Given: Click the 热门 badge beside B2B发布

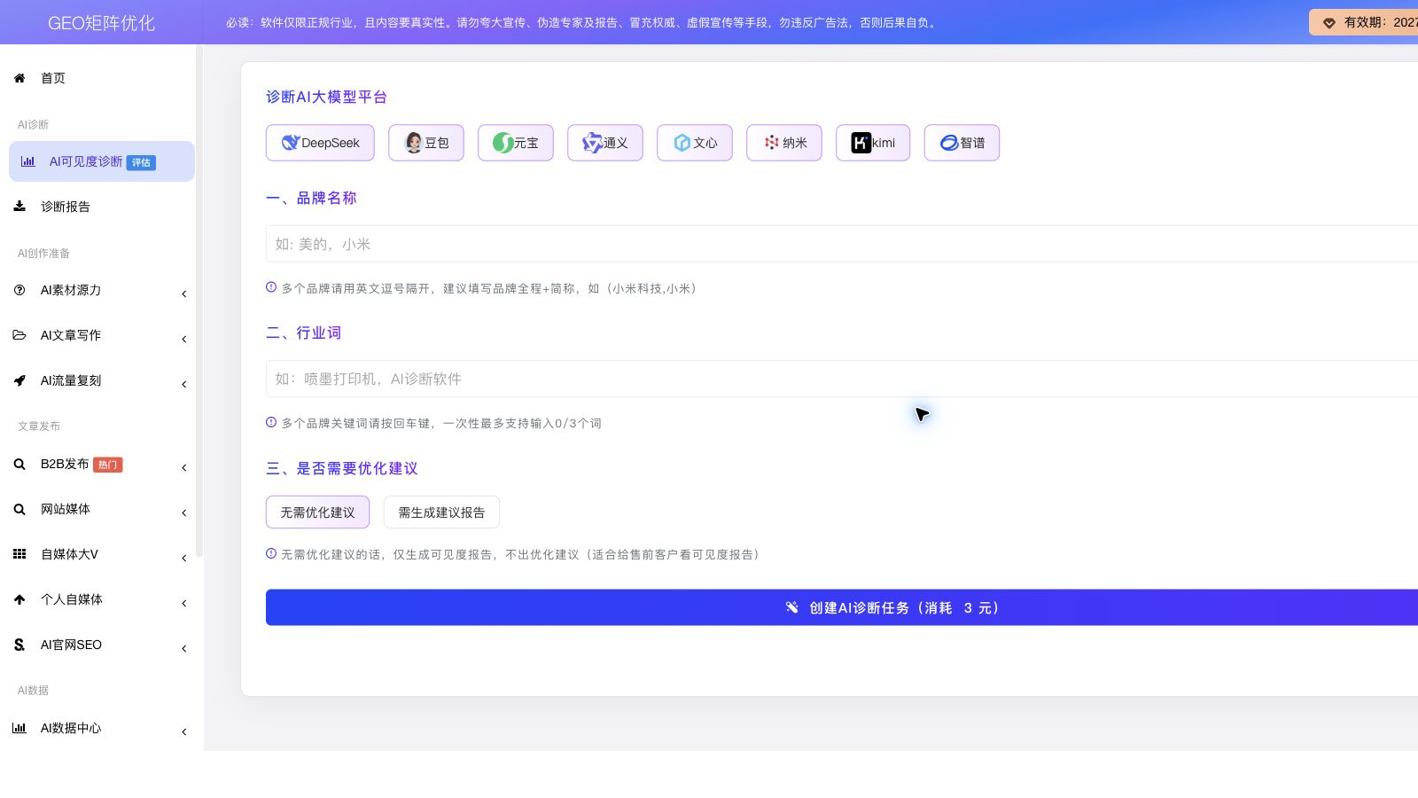Looking at the screenshot, I should (x=107, y=465).
